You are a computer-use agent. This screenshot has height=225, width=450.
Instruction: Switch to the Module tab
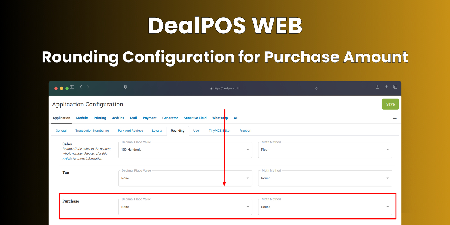tap(82, 118)
